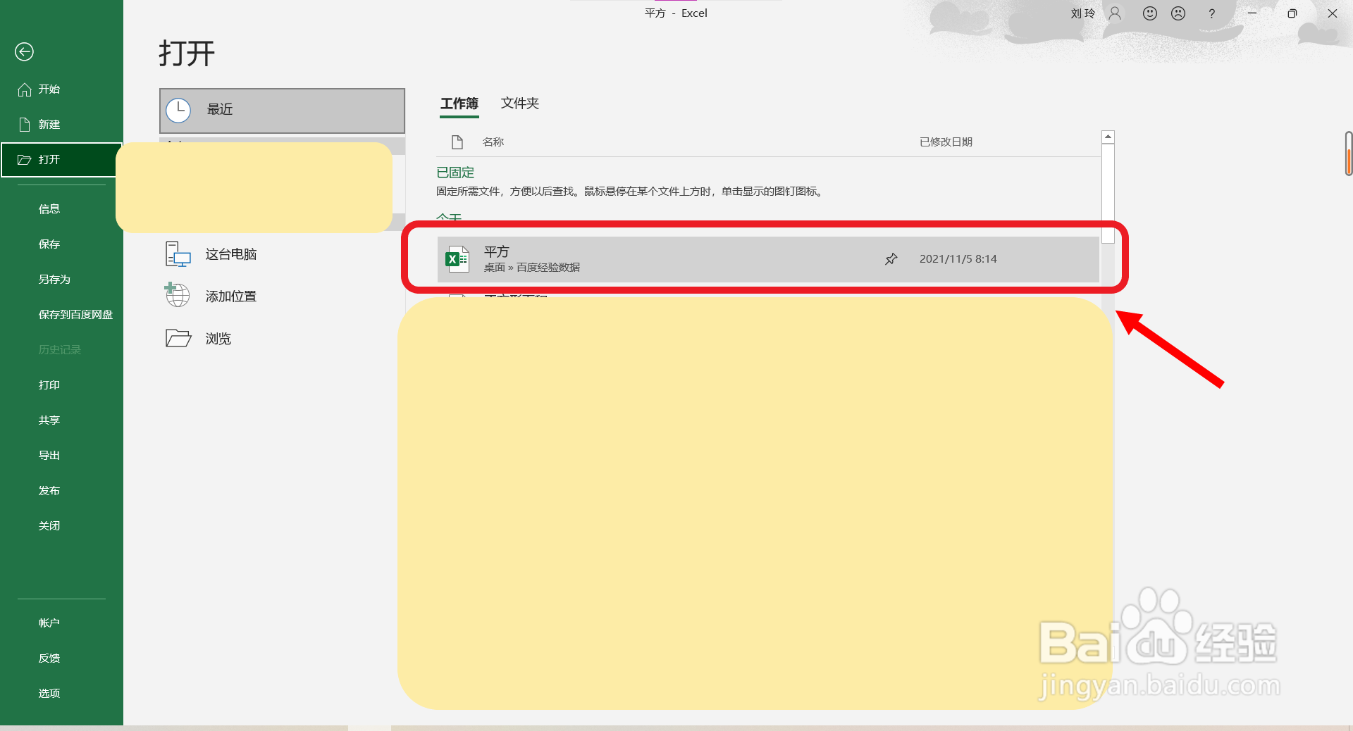Click 保存到百度网盘 in the sidebar
This screenshot has height=731, width=1353.
[75, 314]
